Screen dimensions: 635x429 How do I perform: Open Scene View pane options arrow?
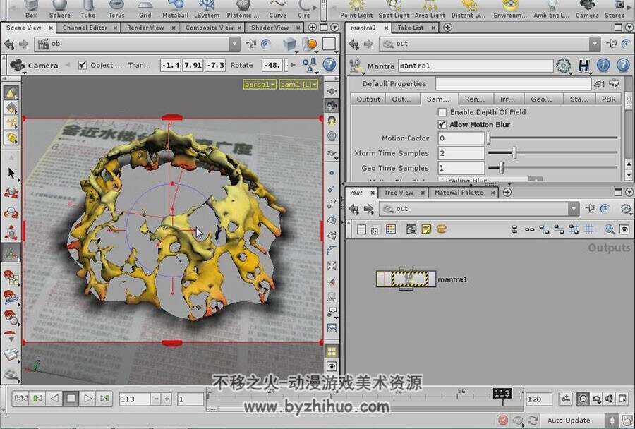tap(334, 28)
